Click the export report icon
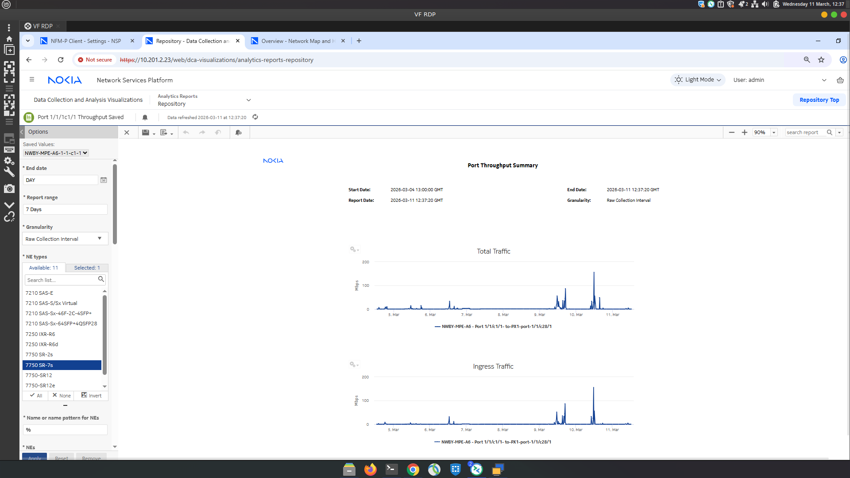 (164, 132)
